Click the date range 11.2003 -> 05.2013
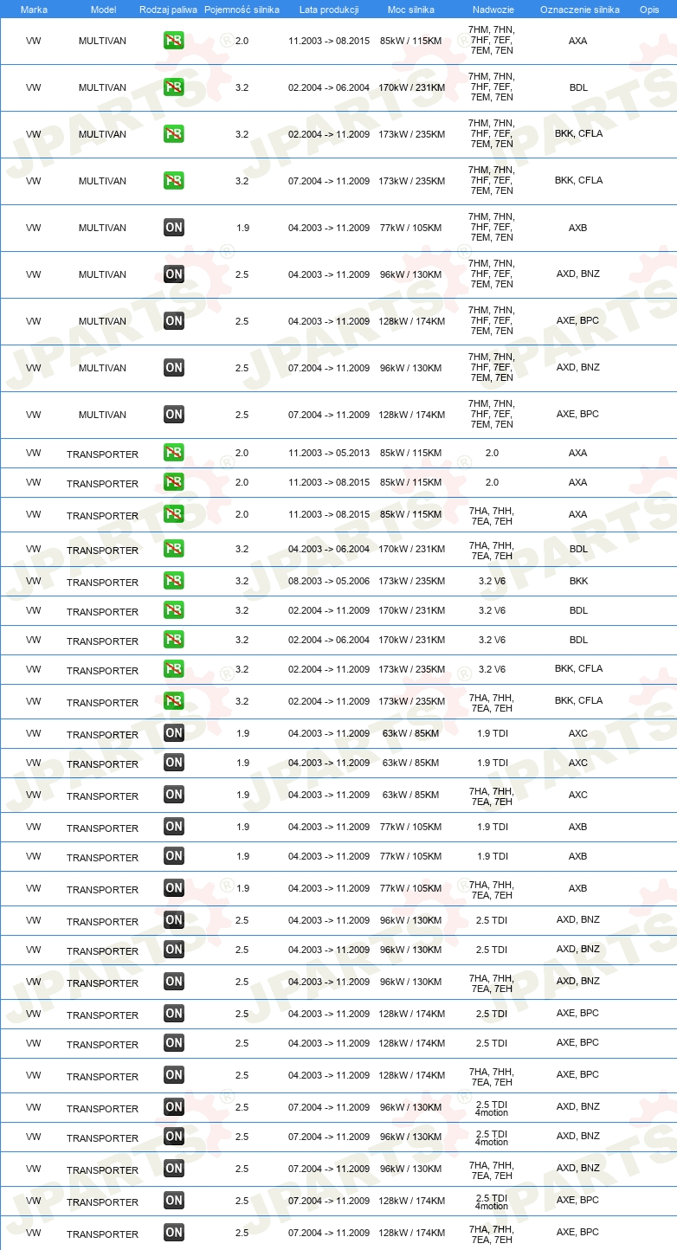Screen dimensions: 677x1250 coord(329,453)
